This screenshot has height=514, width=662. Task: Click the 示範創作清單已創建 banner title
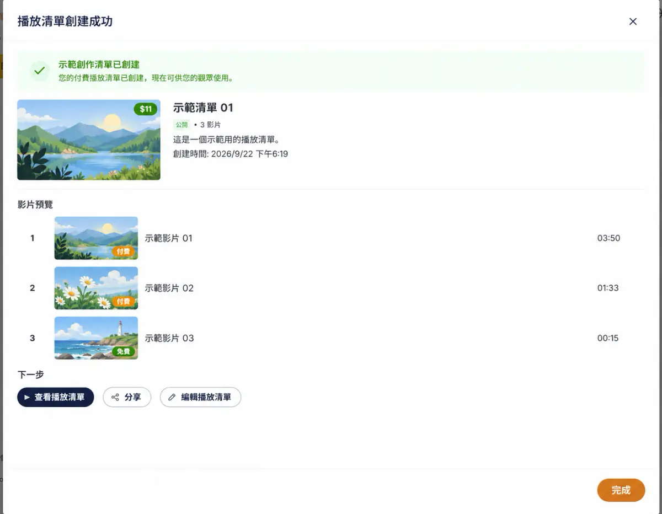click(x=99, y=65)
